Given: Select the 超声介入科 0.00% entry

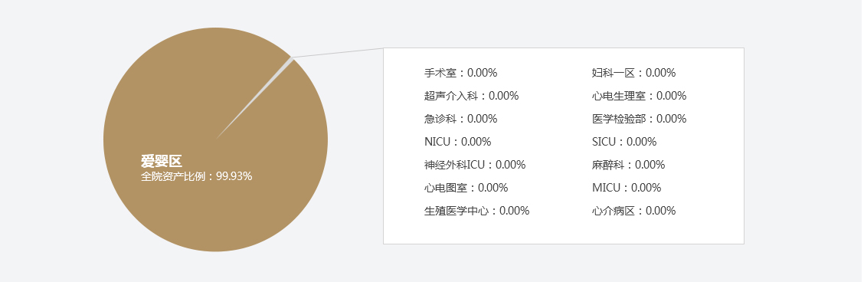Looking at the screenshot, I should click(471, 96).
